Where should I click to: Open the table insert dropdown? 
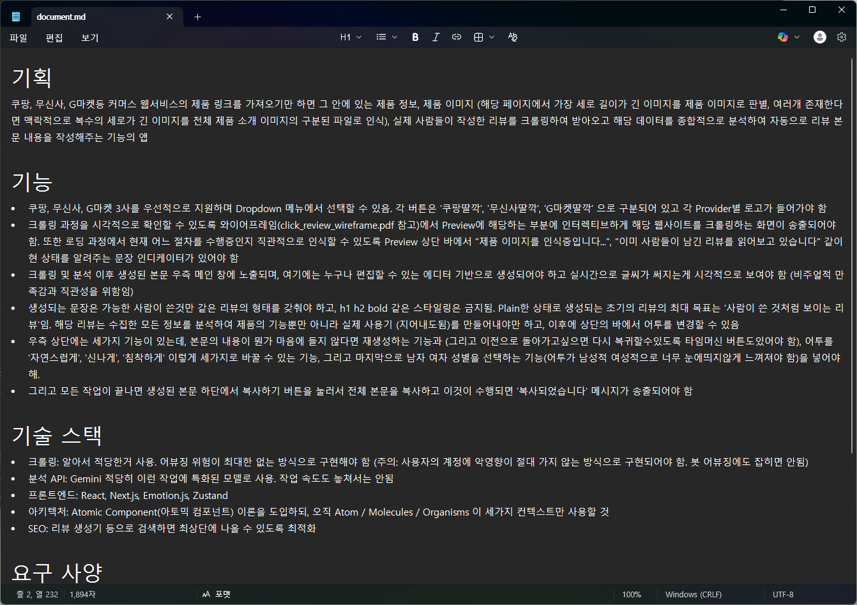484,37
